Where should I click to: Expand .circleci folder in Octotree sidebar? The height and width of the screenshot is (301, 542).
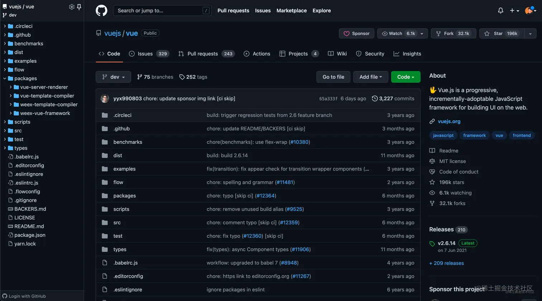coord(5,26)
